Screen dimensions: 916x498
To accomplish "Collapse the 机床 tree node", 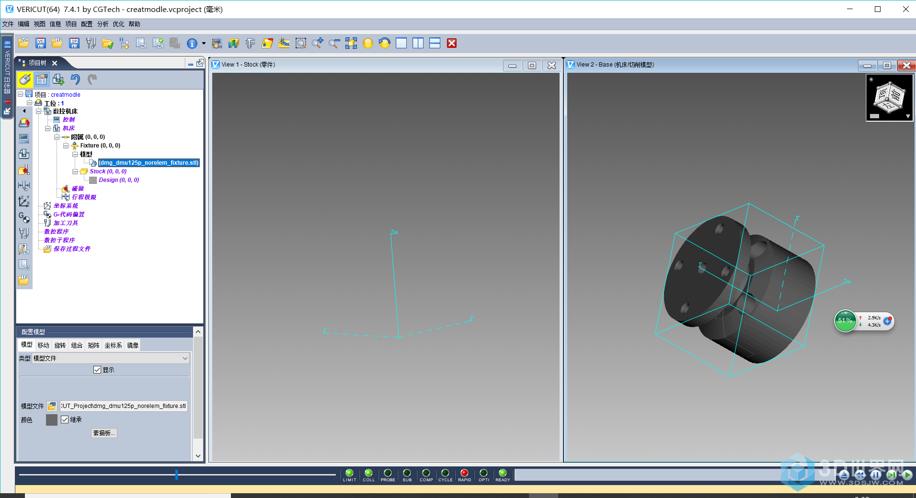I will [x=48, y=128].
